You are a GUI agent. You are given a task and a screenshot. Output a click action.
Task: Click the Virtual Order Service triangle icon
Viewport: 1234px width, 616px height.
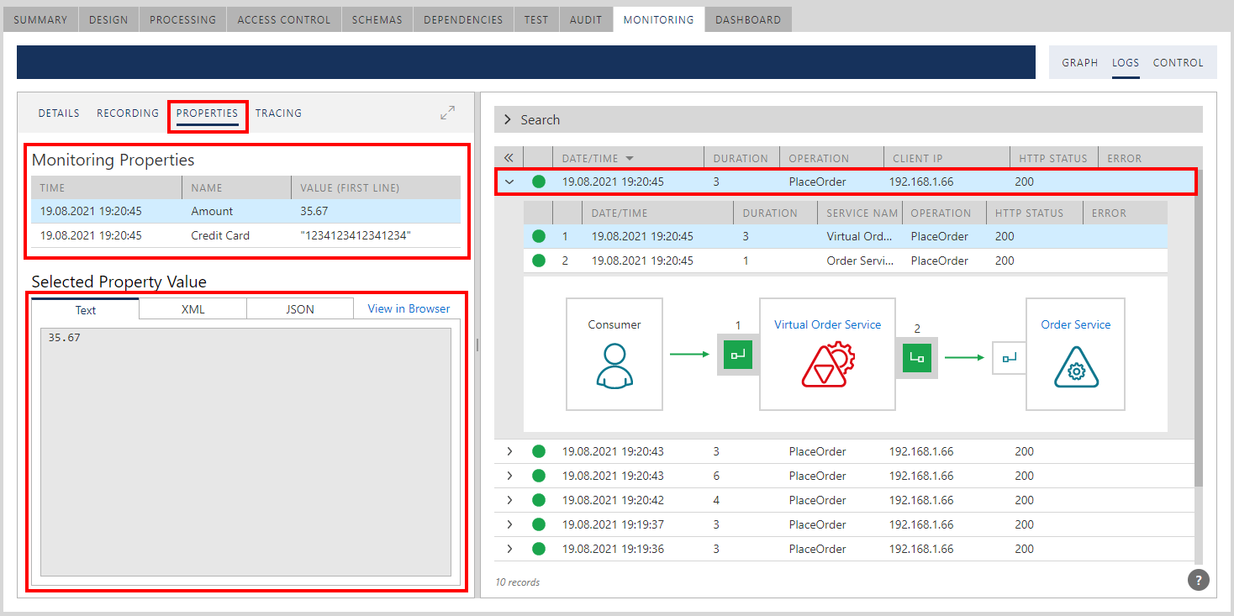click(x=827, y=365)
